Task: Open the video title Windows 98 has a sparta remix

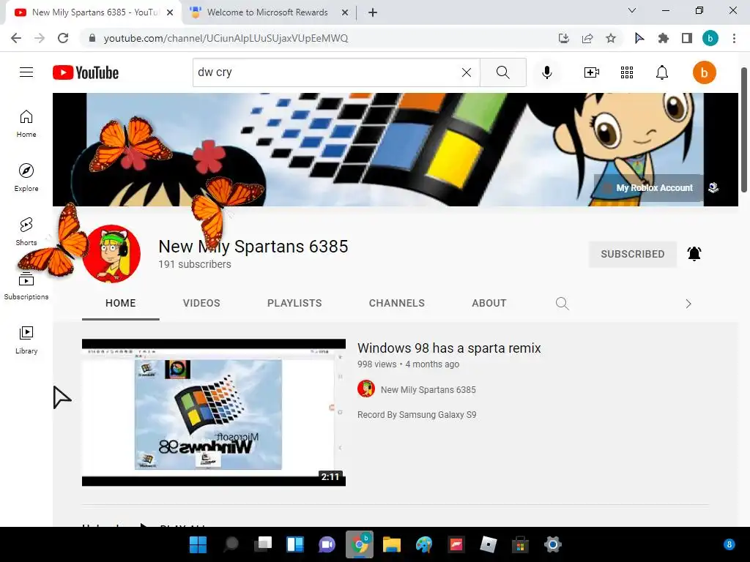Action: point(449,348)
